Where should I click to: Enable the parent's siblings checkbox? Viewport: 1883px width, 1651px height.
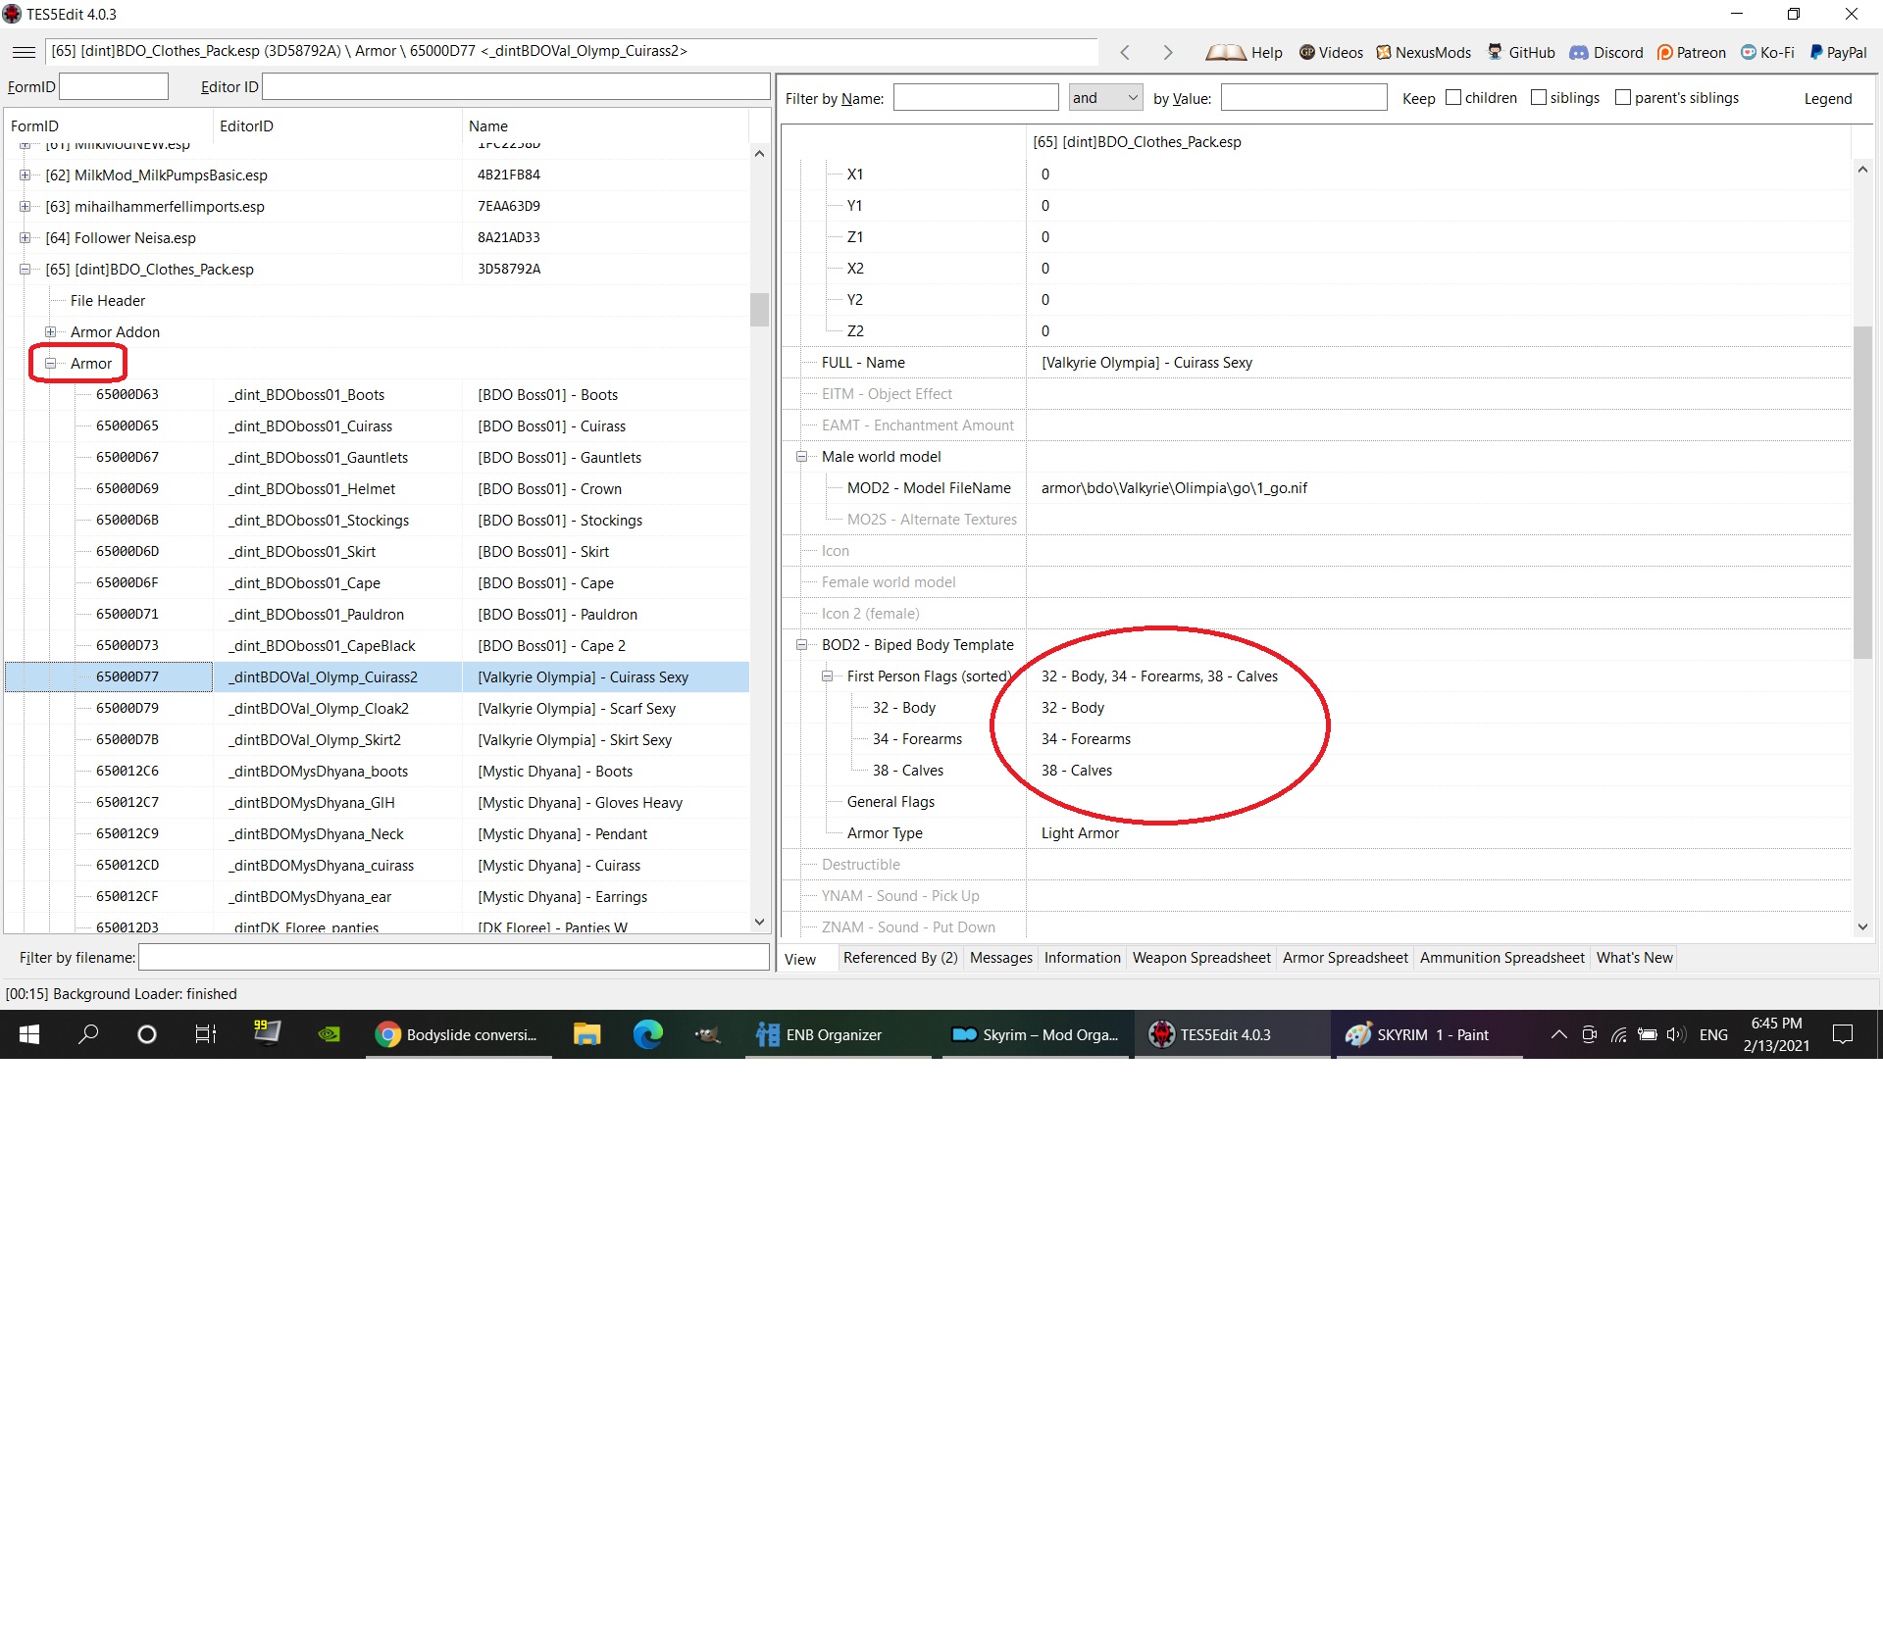(1622, 97)
